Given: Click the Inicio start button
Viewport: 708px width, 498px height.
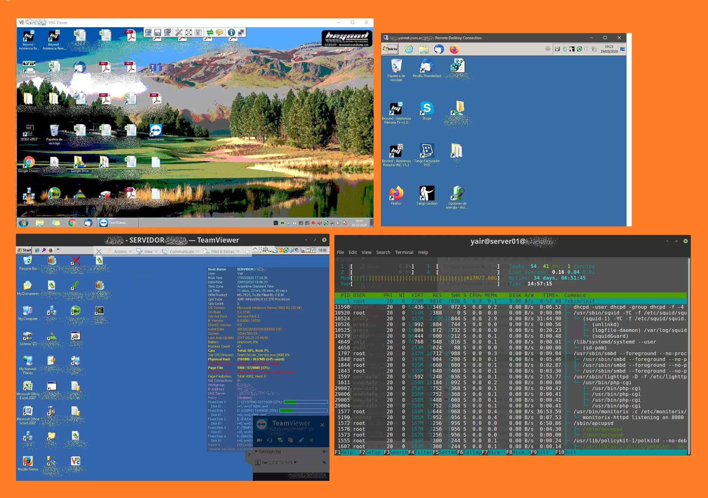Looking at the screenshot, I should pyautogui.click(x=390, y=49).
